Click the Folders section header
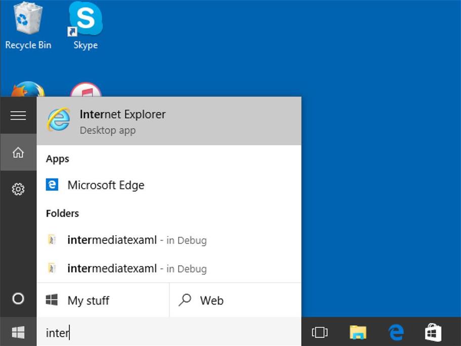Screen dimensions: 461x346 coord(62,213)
